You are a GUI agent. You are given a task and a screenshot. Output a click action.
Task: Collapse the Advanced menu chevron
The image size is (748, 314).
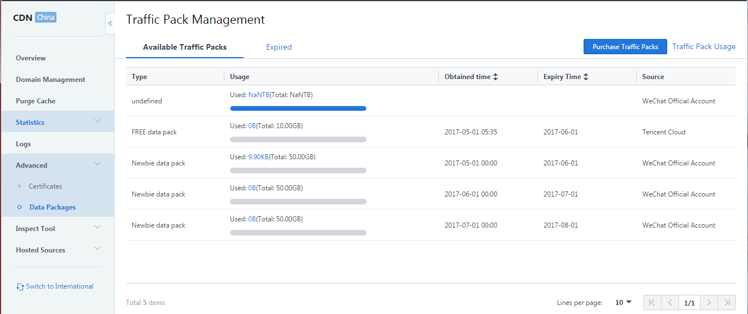click(97, 164)
